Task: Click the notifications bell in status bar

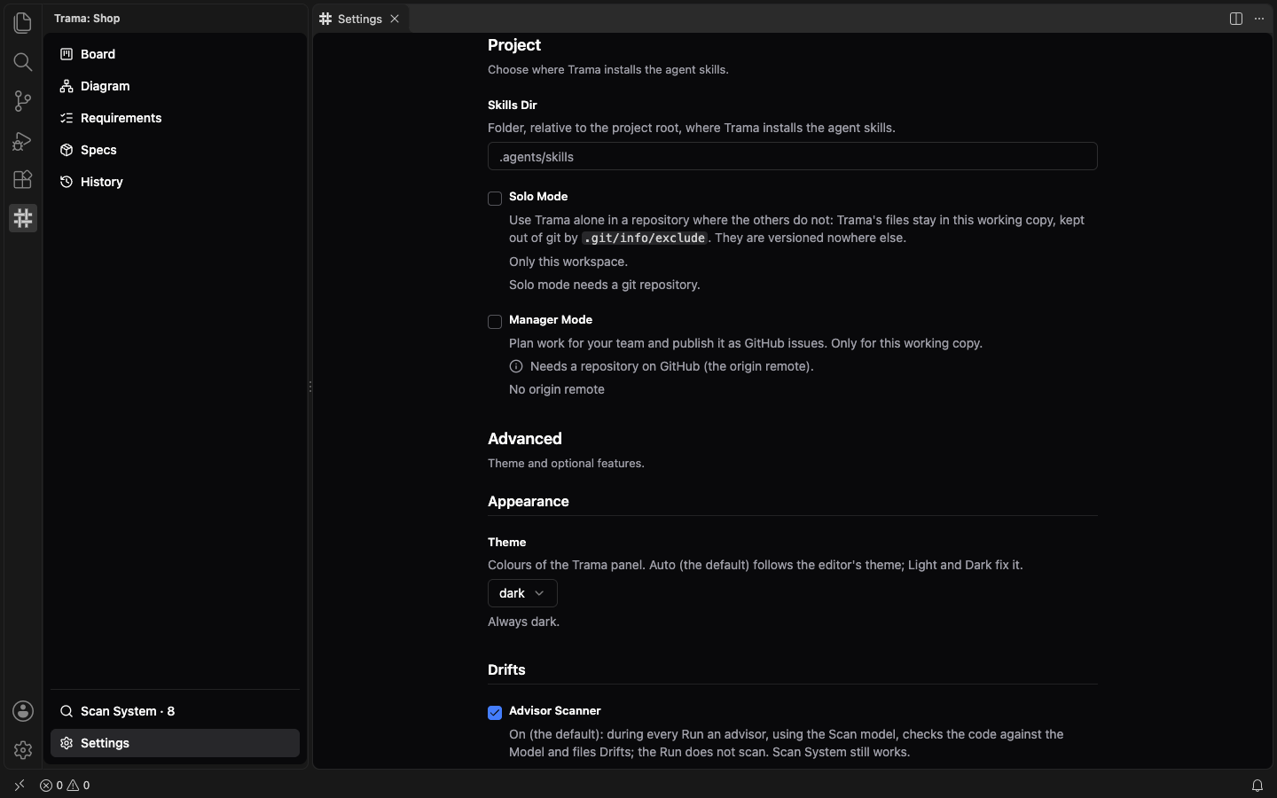Action: pos(1257,786)
